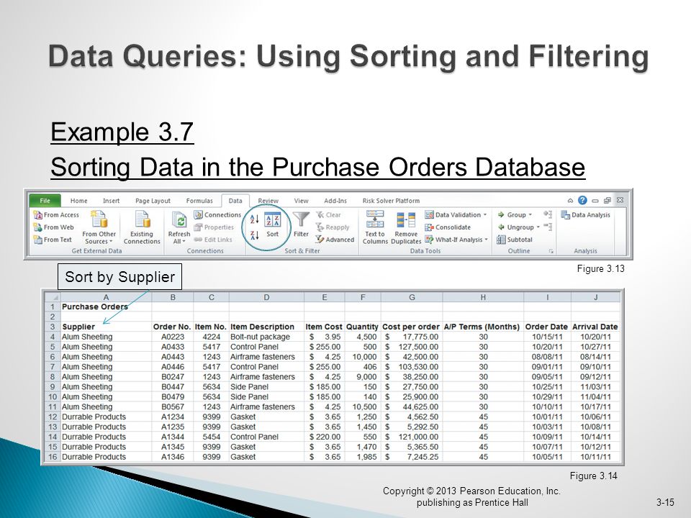Click the 10/05/11 order date cell
This screenshot has height=518, width=691.
[547, 458]
